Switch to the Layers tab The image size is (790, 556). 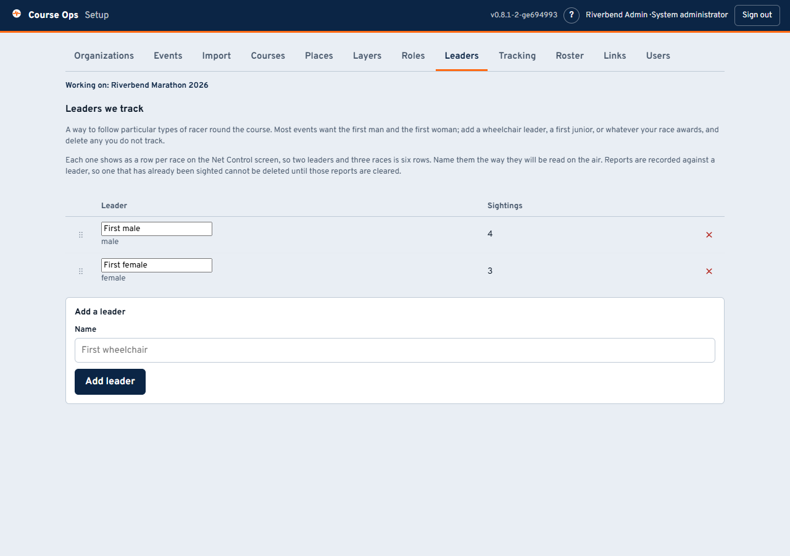[x=367, y=56]
